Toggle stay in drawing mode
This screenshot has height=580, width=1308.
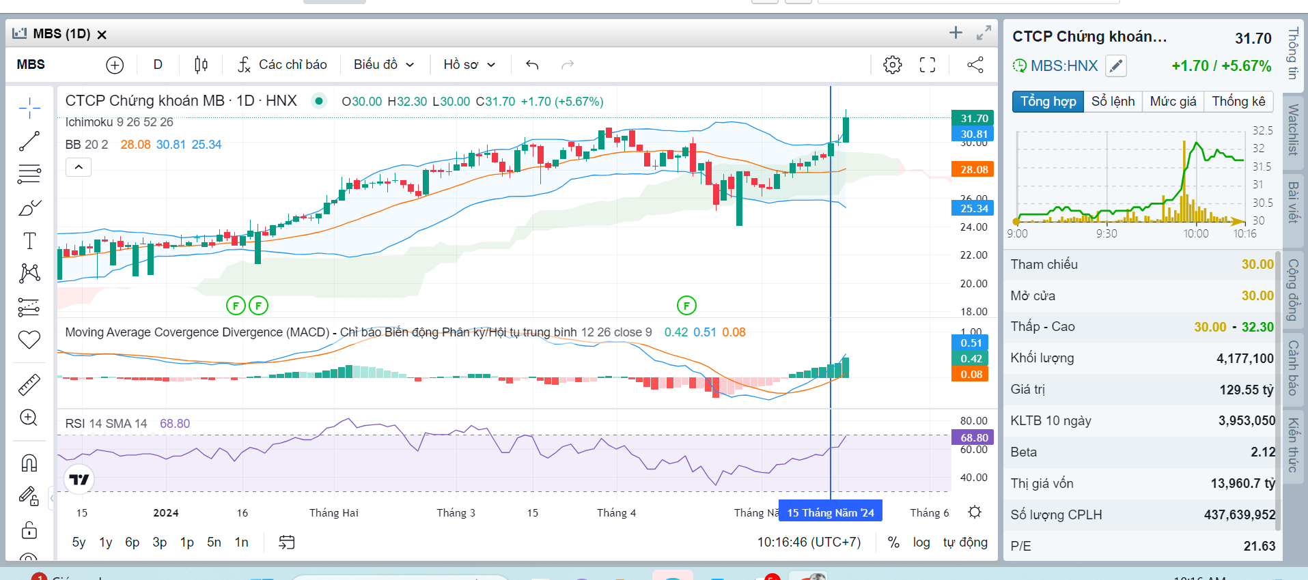pyautogui.click(x=29, y=496)
